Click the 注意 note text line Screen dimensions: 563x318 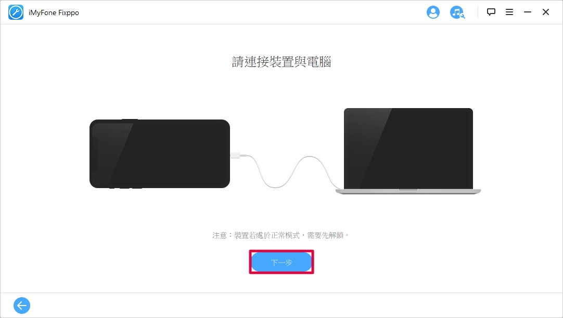tap(281, 235)
